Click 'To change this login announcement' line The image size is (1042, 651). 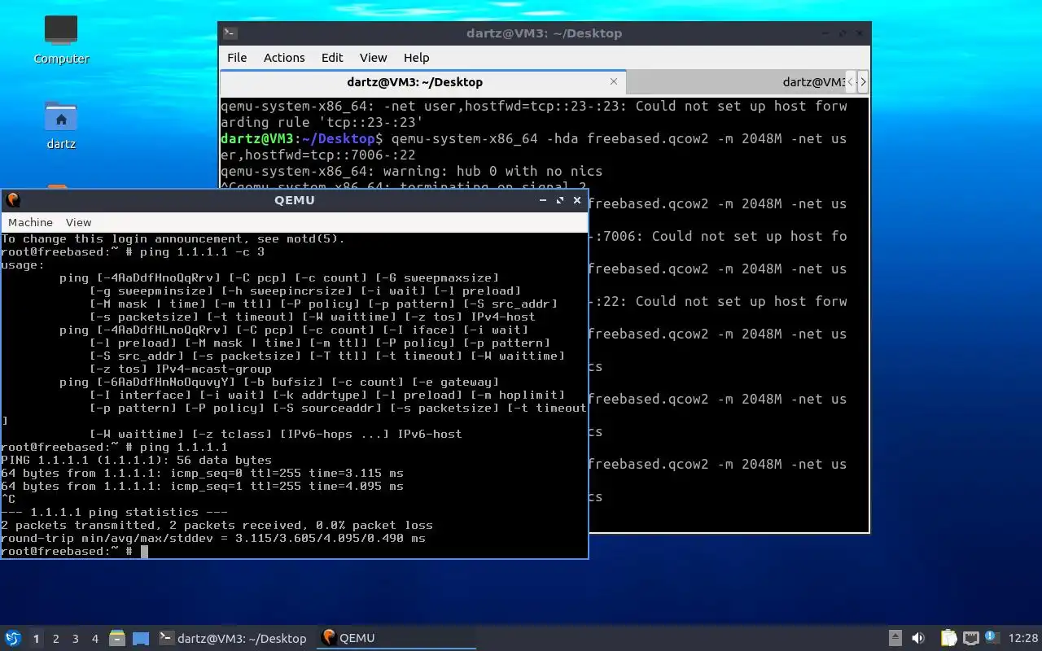point(173,239)
